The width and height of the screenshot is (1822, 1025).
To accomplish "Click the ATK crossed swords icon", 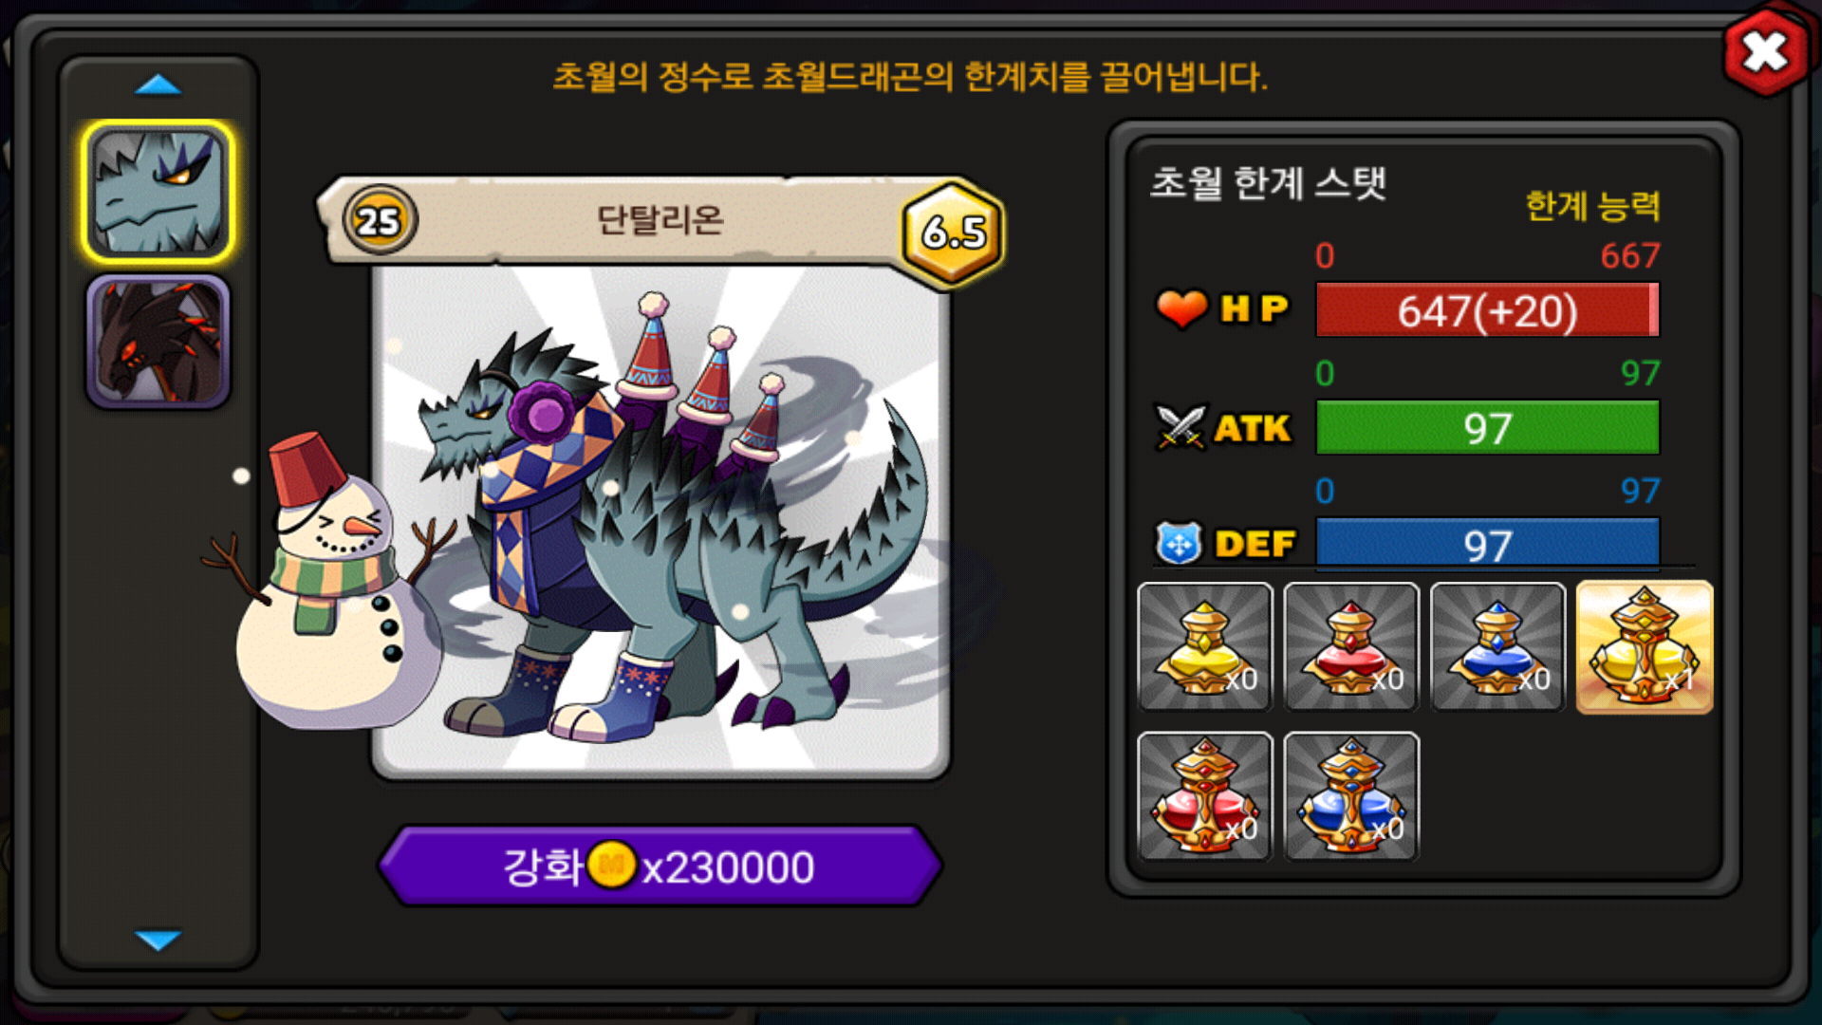I will pyautogui.click(x=1181, y=427).
